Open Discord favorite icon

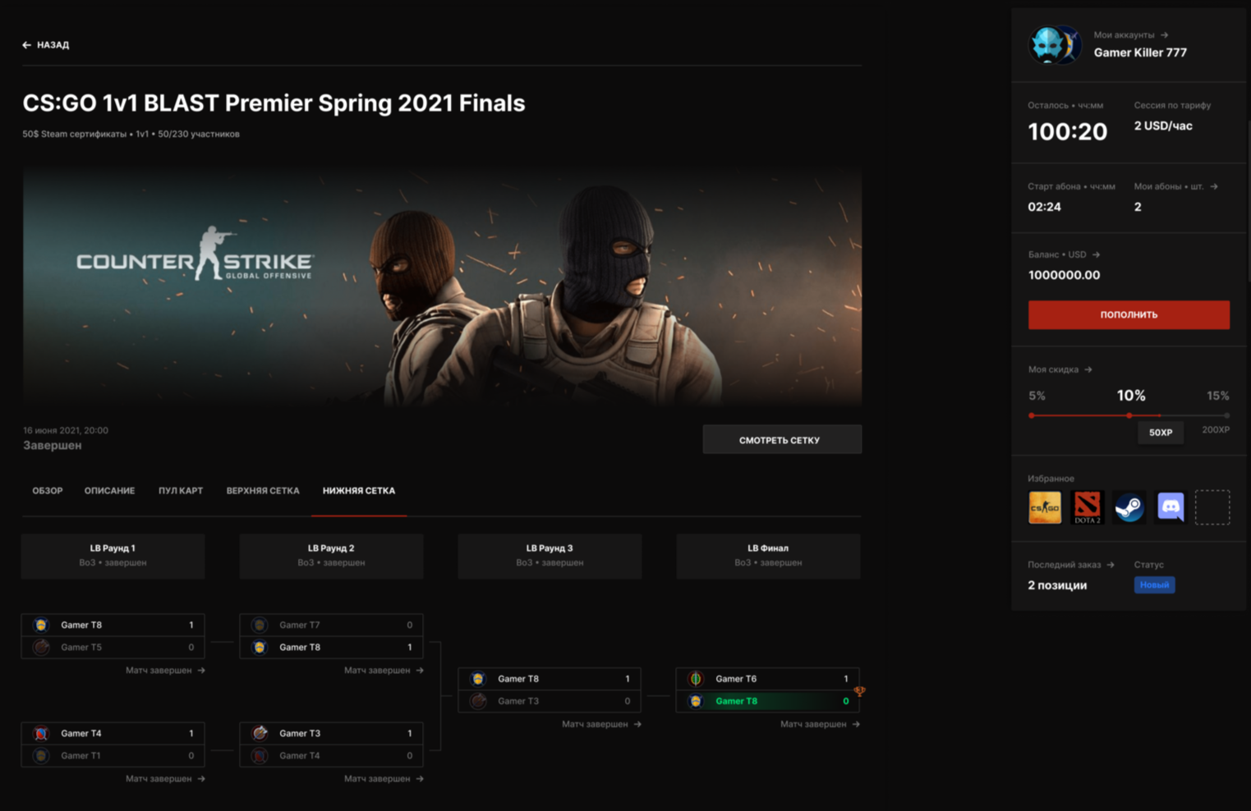click(x=1171, y=507)
